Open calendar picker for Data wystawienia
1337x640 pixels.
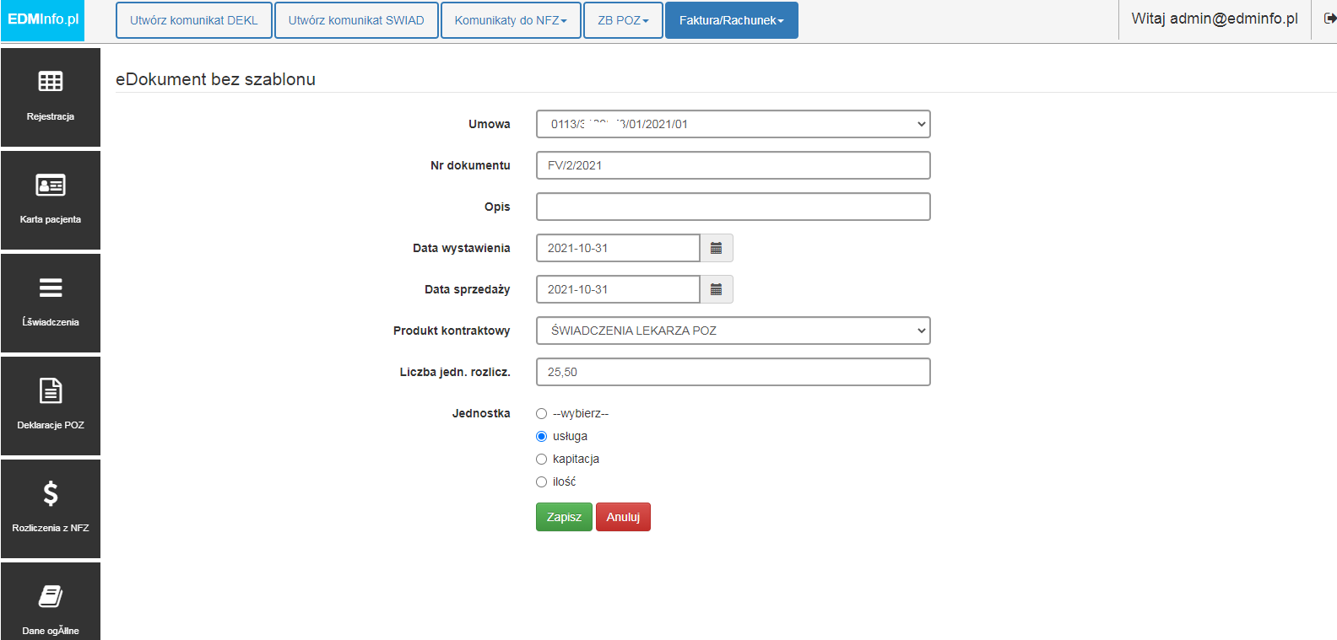[x=716, y=248]
